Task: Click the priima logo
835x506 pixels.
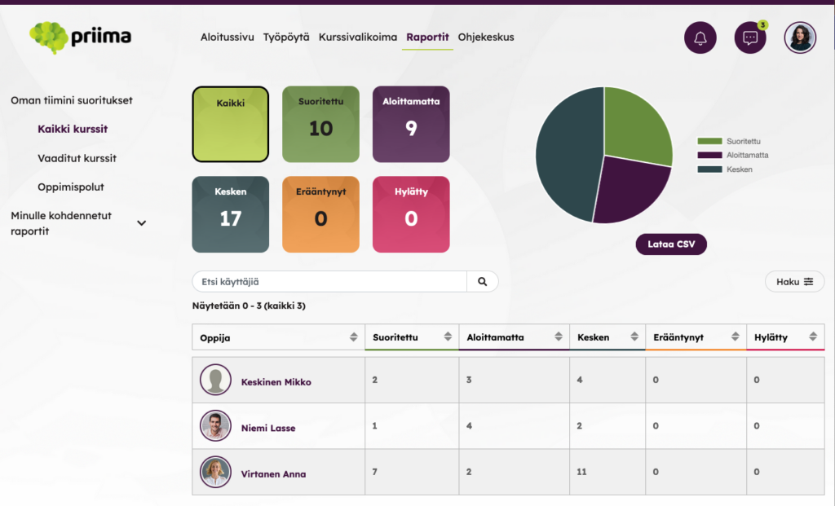Action: tap(81, 37)
